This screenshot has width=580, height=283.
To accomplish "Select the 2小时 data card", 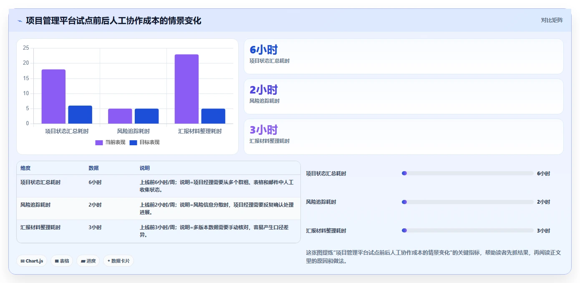I will [x=403, y=96].
